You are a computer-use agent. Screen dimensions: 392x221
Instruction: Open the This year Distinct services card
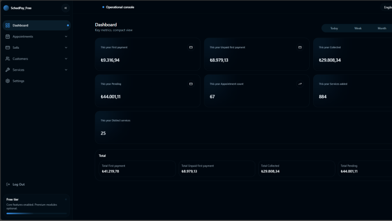(x=244, y=127)
